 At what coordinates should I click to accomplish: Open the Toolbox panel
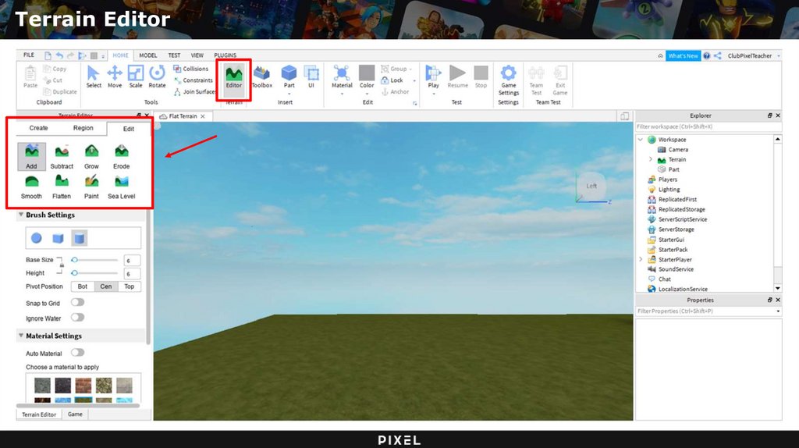(x=262, y=78)
